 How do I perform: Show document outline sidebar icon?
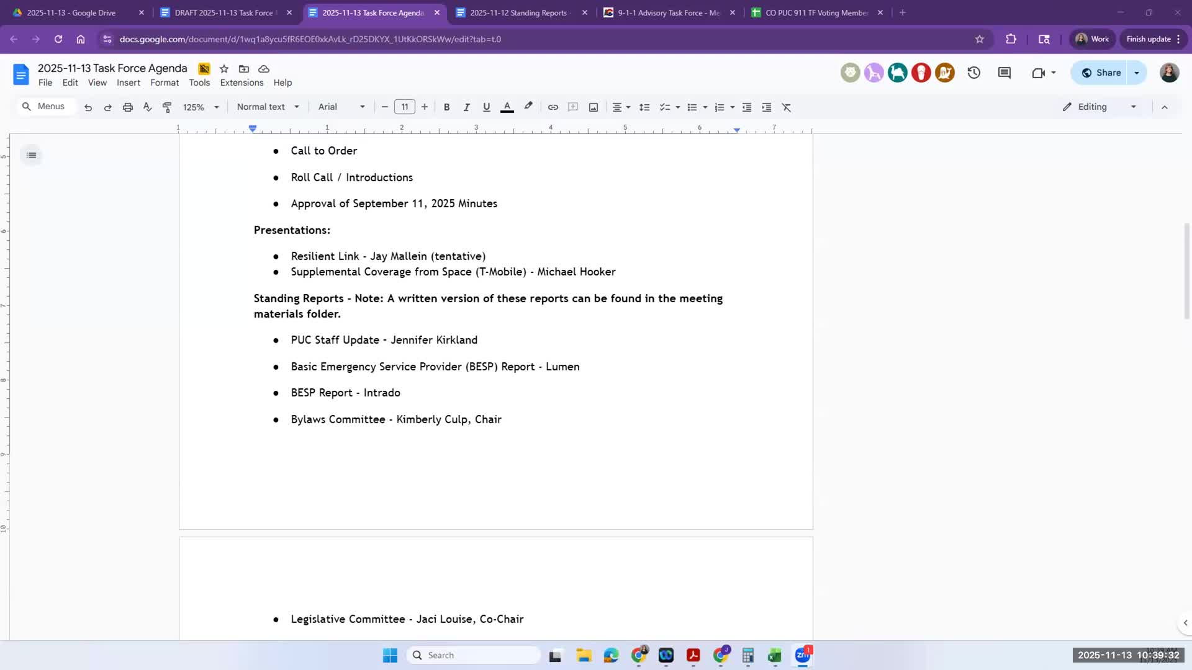(x=31, y=155)
